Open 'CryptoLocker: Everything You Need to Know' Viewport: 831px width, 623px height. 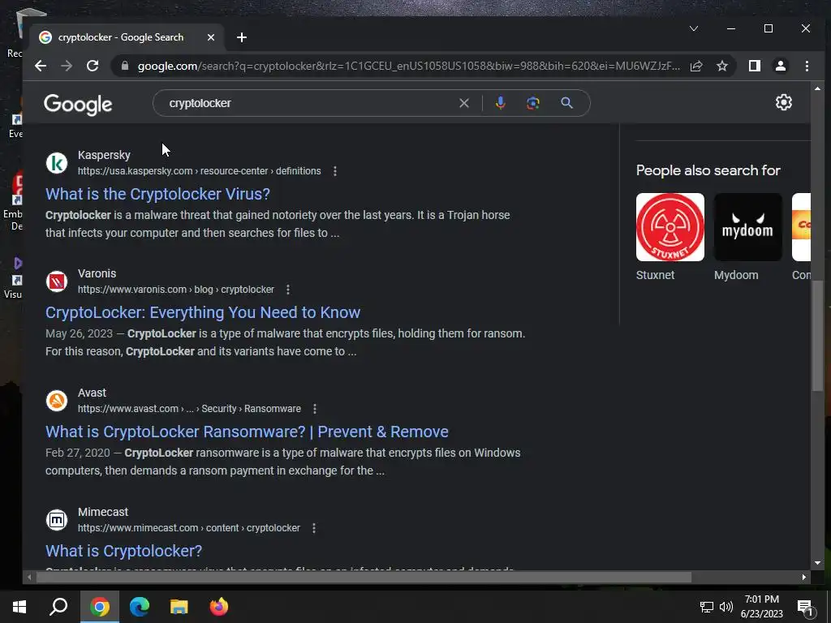coord(203,312)
